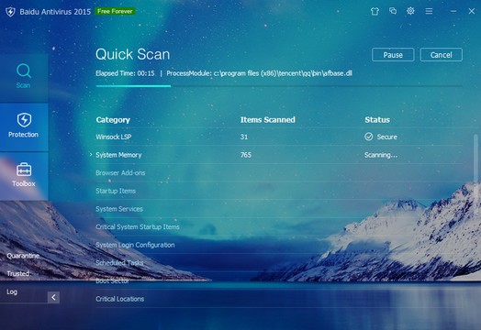481x330 pixels.
Task: Open the Protection shield panel
Action: coord(24,126)
